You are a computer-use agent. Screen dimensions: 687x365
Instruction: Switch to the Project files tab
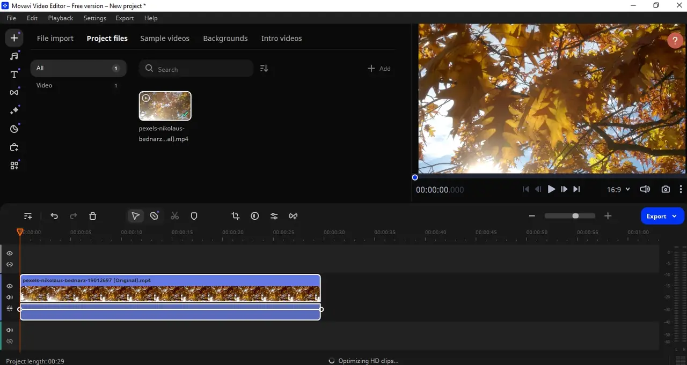107,38
